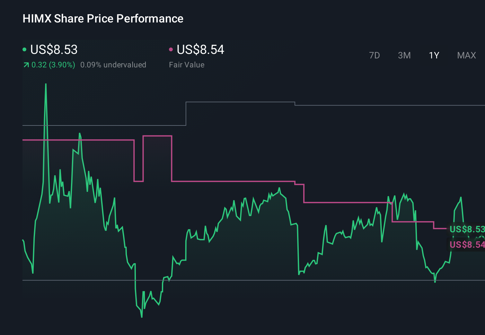Click the US$8.53 share price headline

pos(54,50)
